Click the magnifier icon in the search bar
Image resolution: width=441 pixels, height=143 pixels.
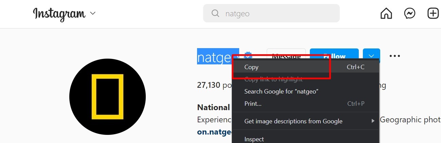coord(215,14)
